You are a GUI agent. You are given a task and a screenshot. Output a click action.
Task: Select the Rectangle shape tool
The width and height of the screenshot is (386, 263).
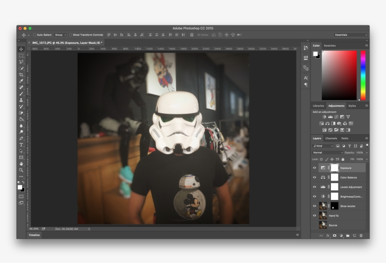21,158
